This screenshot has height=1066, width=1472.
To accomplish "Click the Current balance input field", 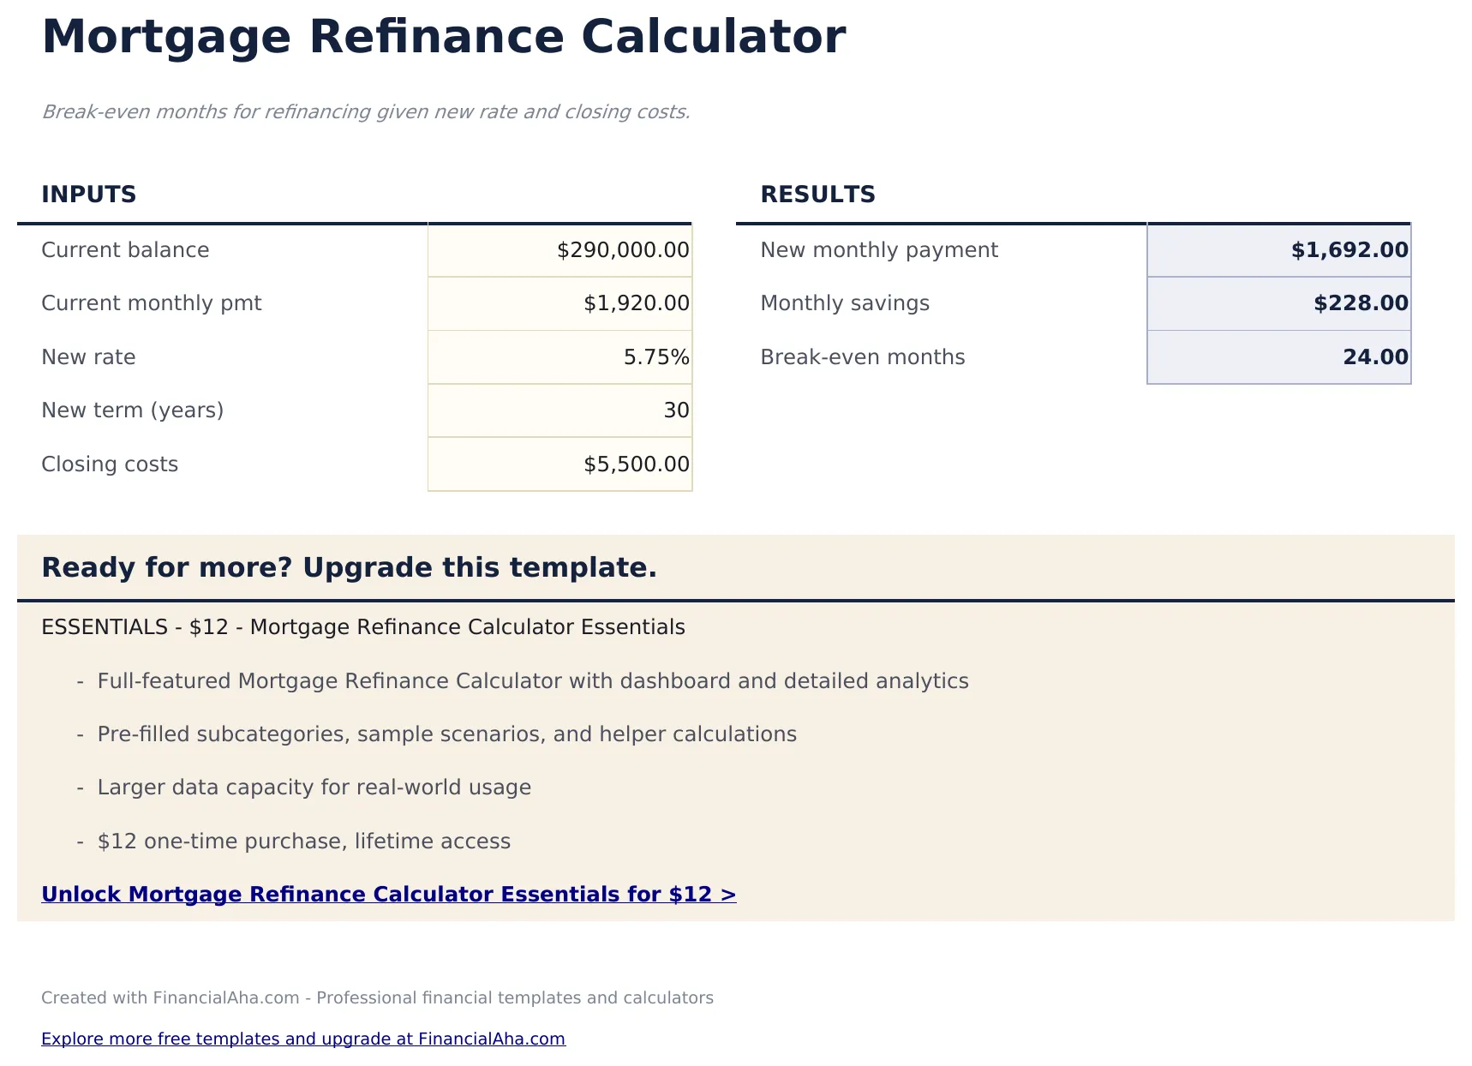I will point(559,249).
